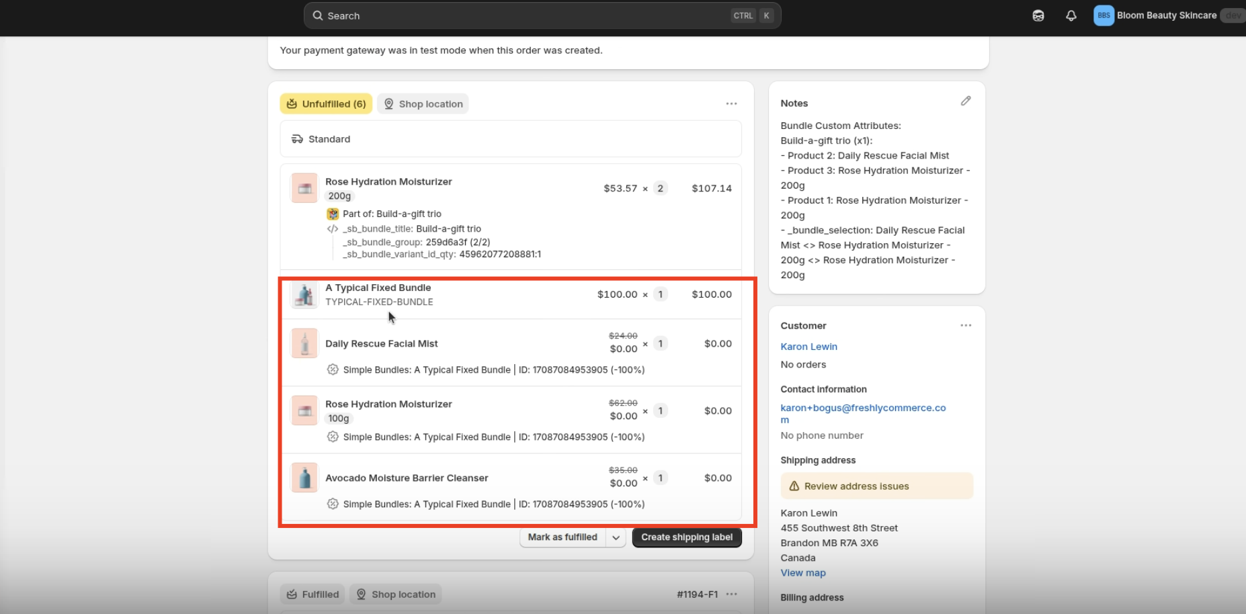Open the Rose Hydration Moisturizer 200g thumbnail
The height and width of the screenshot is (614, 1246).
pos(304,188)
